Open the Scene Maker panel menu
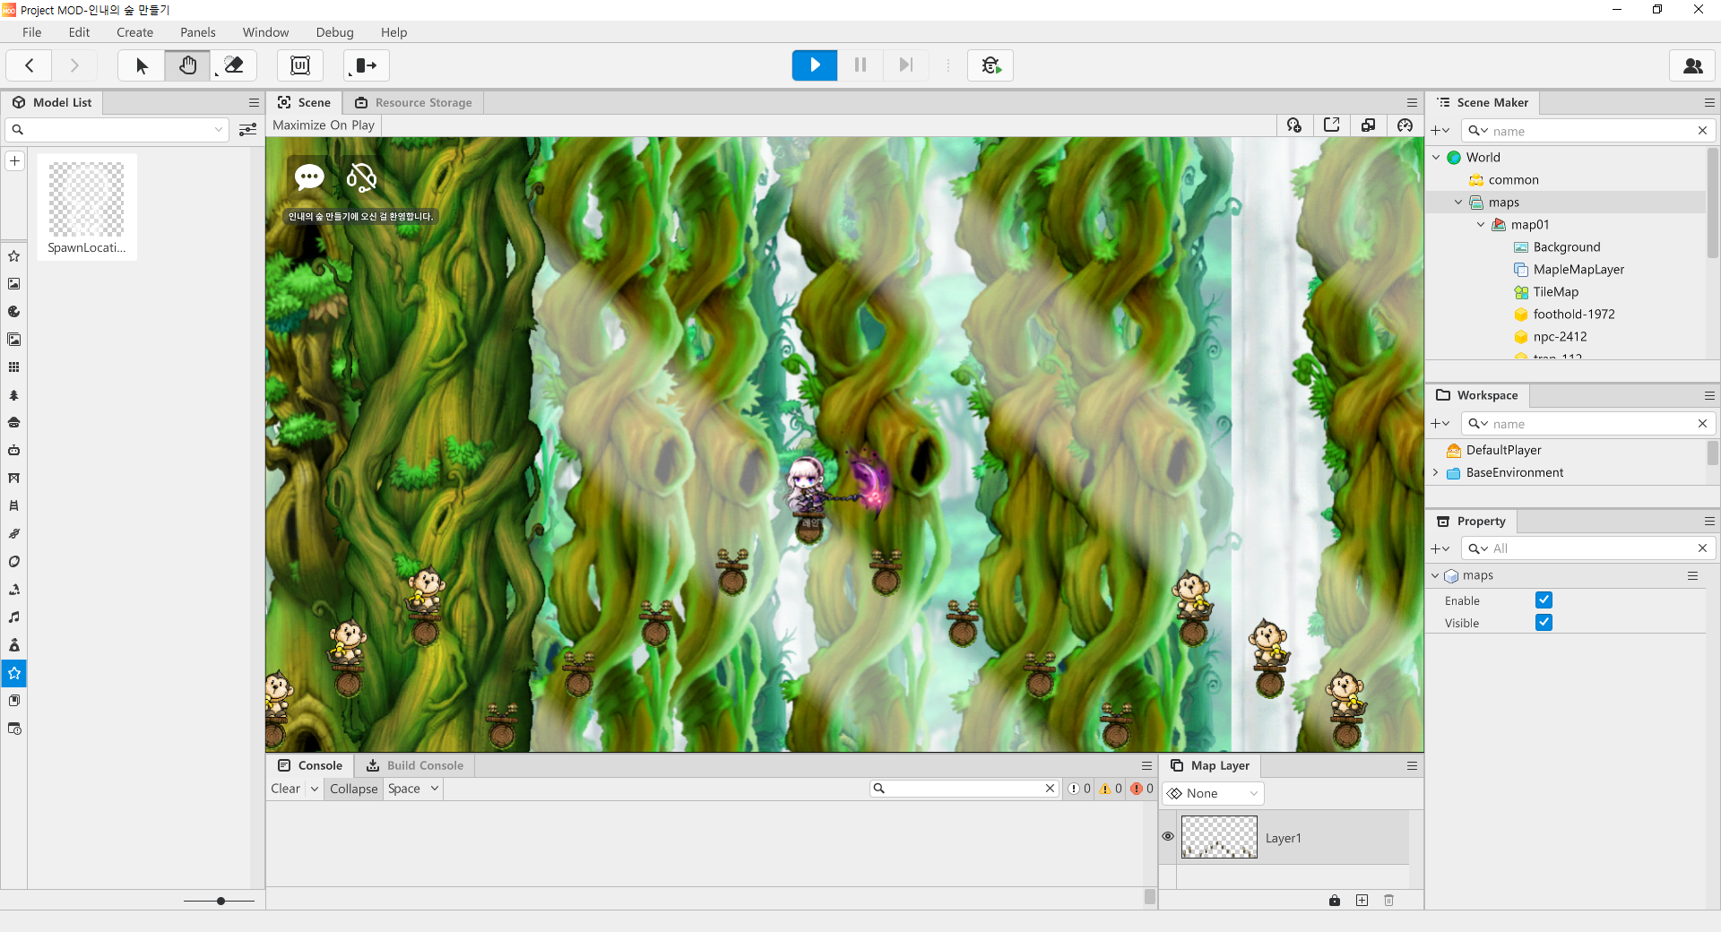 coord(1709,103)
